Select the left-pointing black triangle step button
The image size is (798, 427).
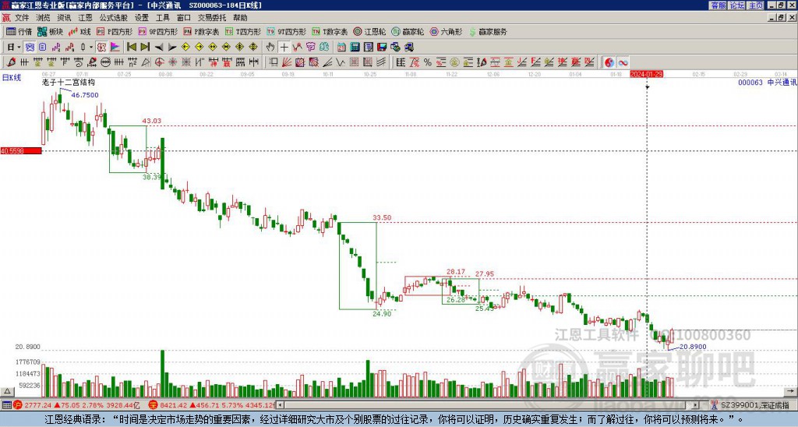coord(159,47)
